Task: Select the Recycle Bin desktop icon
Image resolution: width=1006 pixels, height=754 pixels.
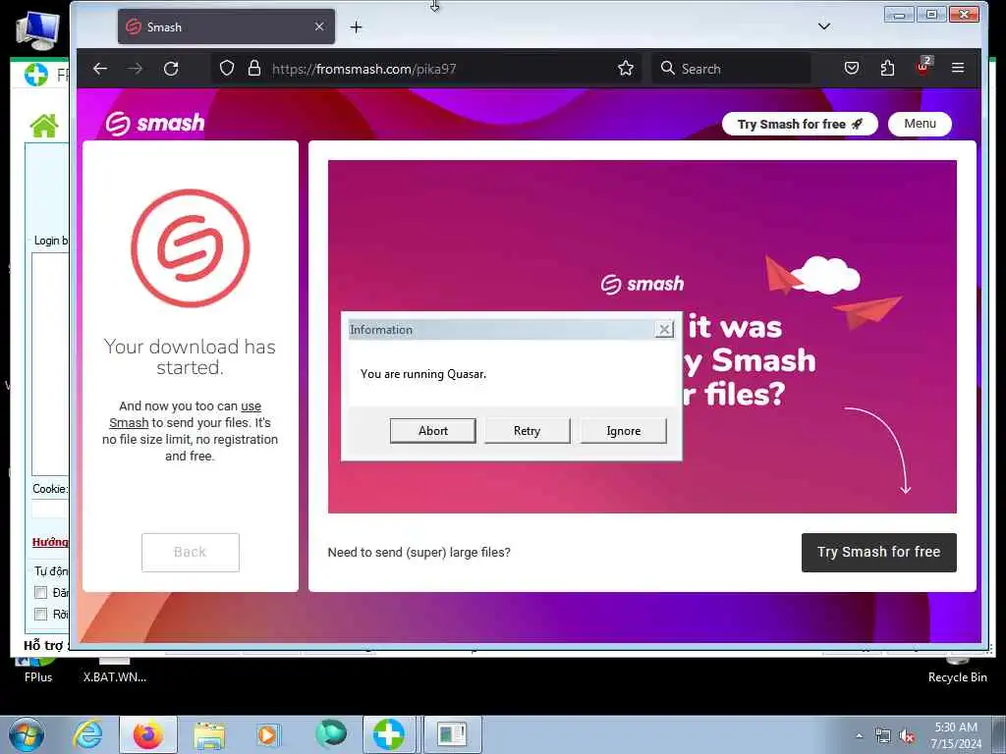Action: tap(957, 671)
